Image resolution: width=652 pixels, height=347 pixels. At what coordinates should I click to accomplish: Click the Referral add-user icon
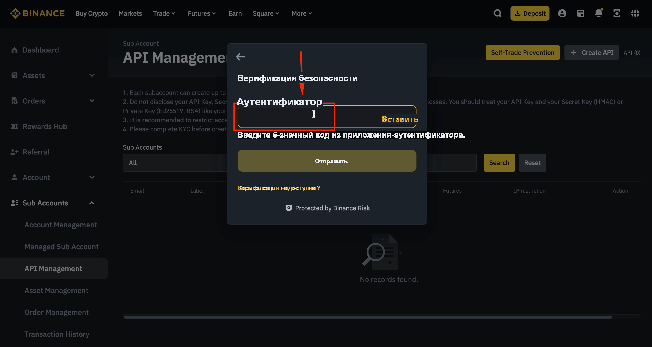[x=15, y=152]
